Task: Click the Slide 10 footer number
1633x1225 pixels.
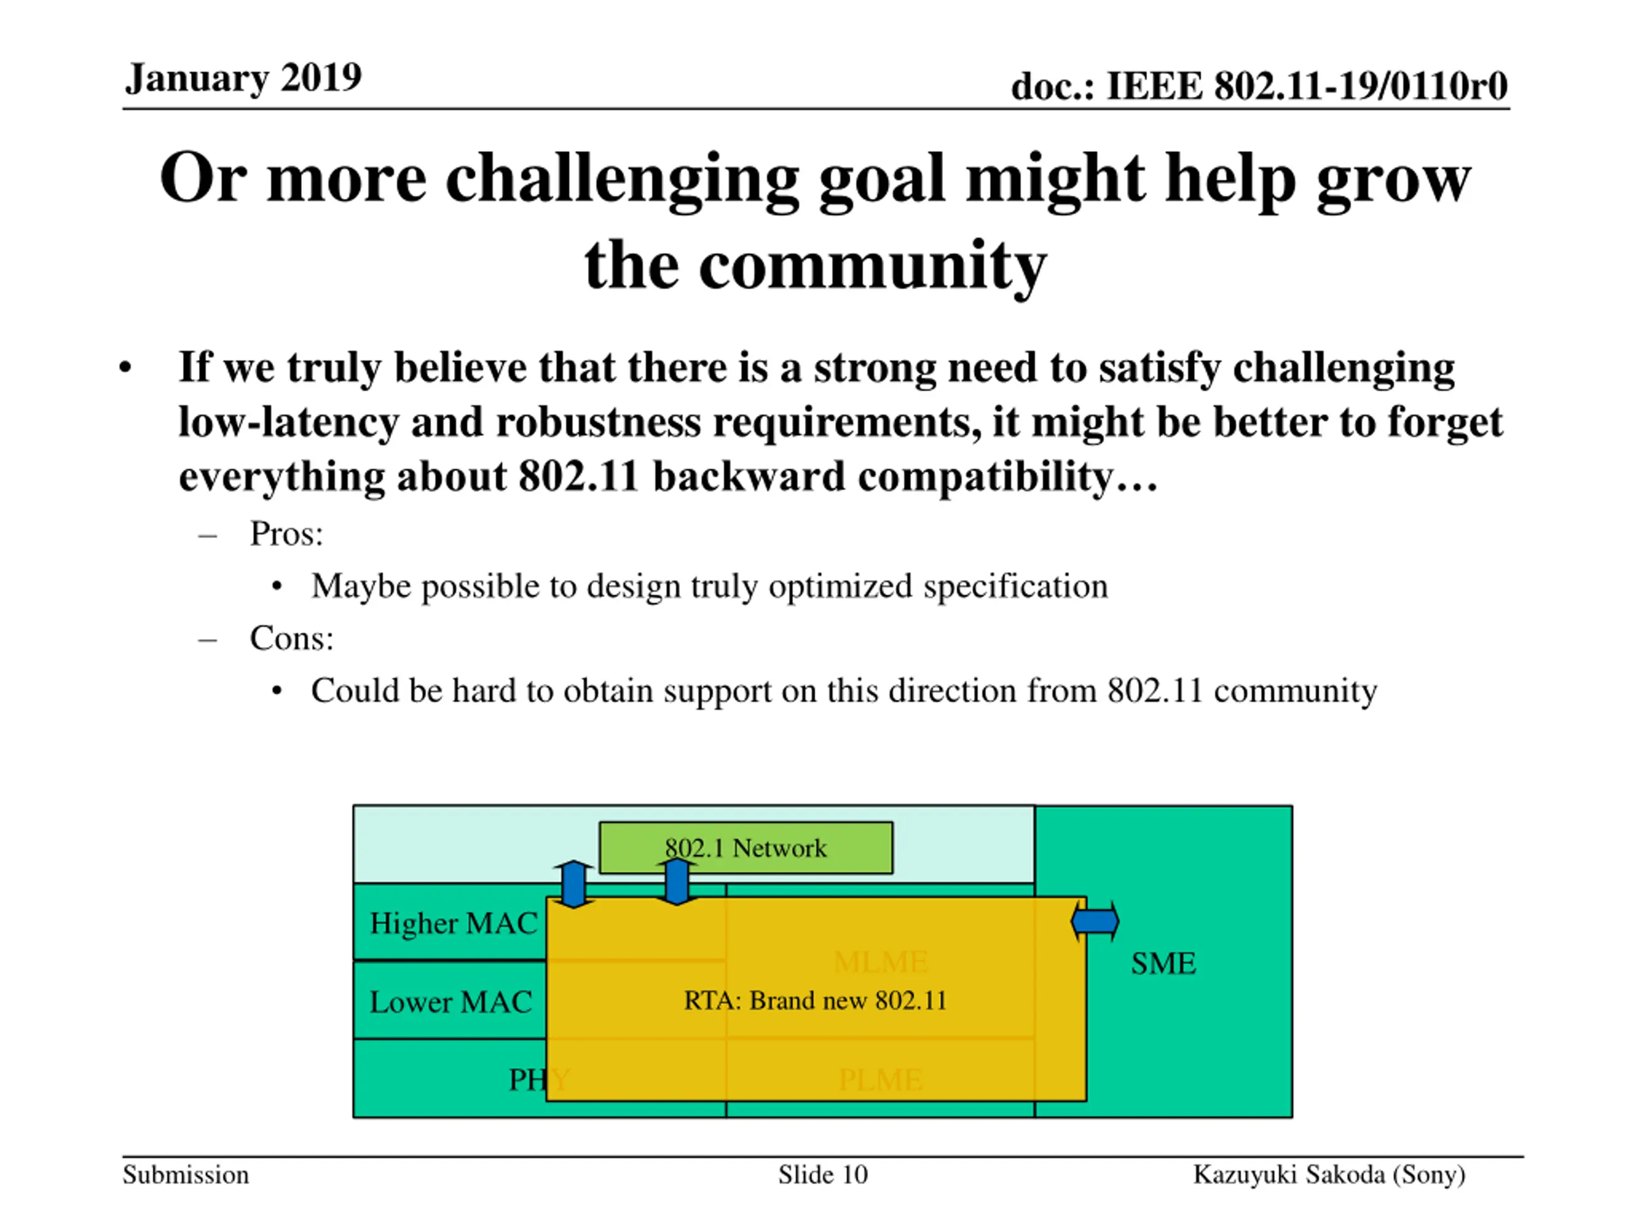Action: [823, 1174]
